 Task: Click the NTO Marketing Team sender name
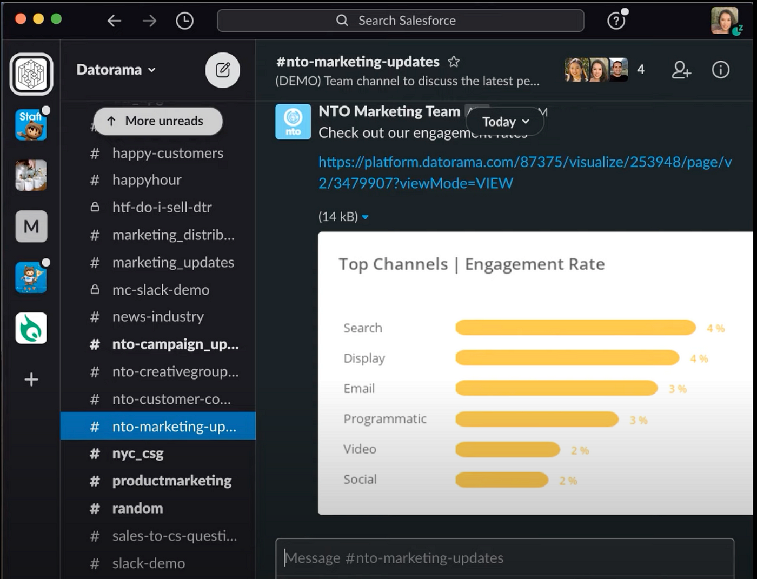389,111
